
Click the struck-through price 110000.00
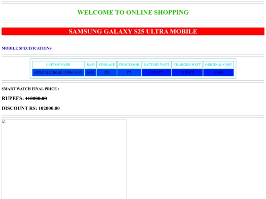(36, 98)
